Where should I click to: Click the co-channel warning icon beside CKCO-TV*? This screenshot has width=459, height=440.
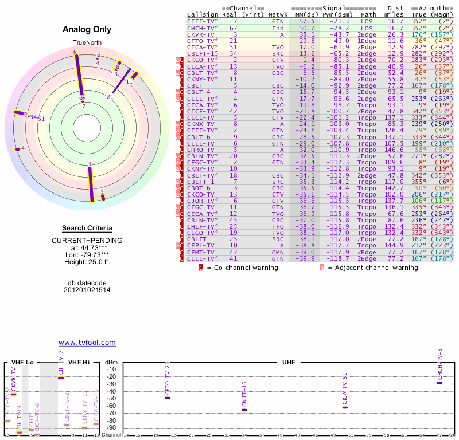point(181,60)
